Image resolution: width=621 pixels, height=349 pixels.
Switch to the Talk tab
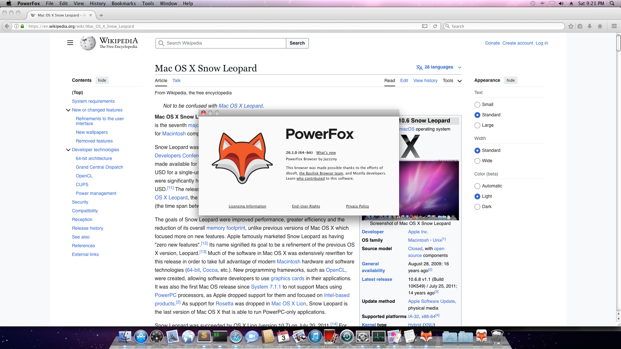176,81
